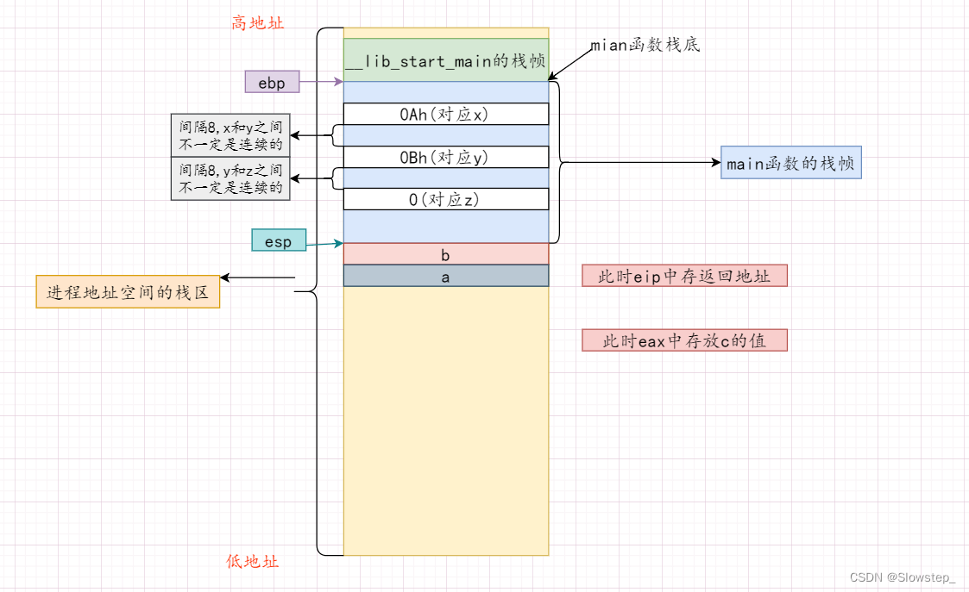
Task: Click the 此时eip中存返回地址 annotation
Action: click(x=684, y=275)
